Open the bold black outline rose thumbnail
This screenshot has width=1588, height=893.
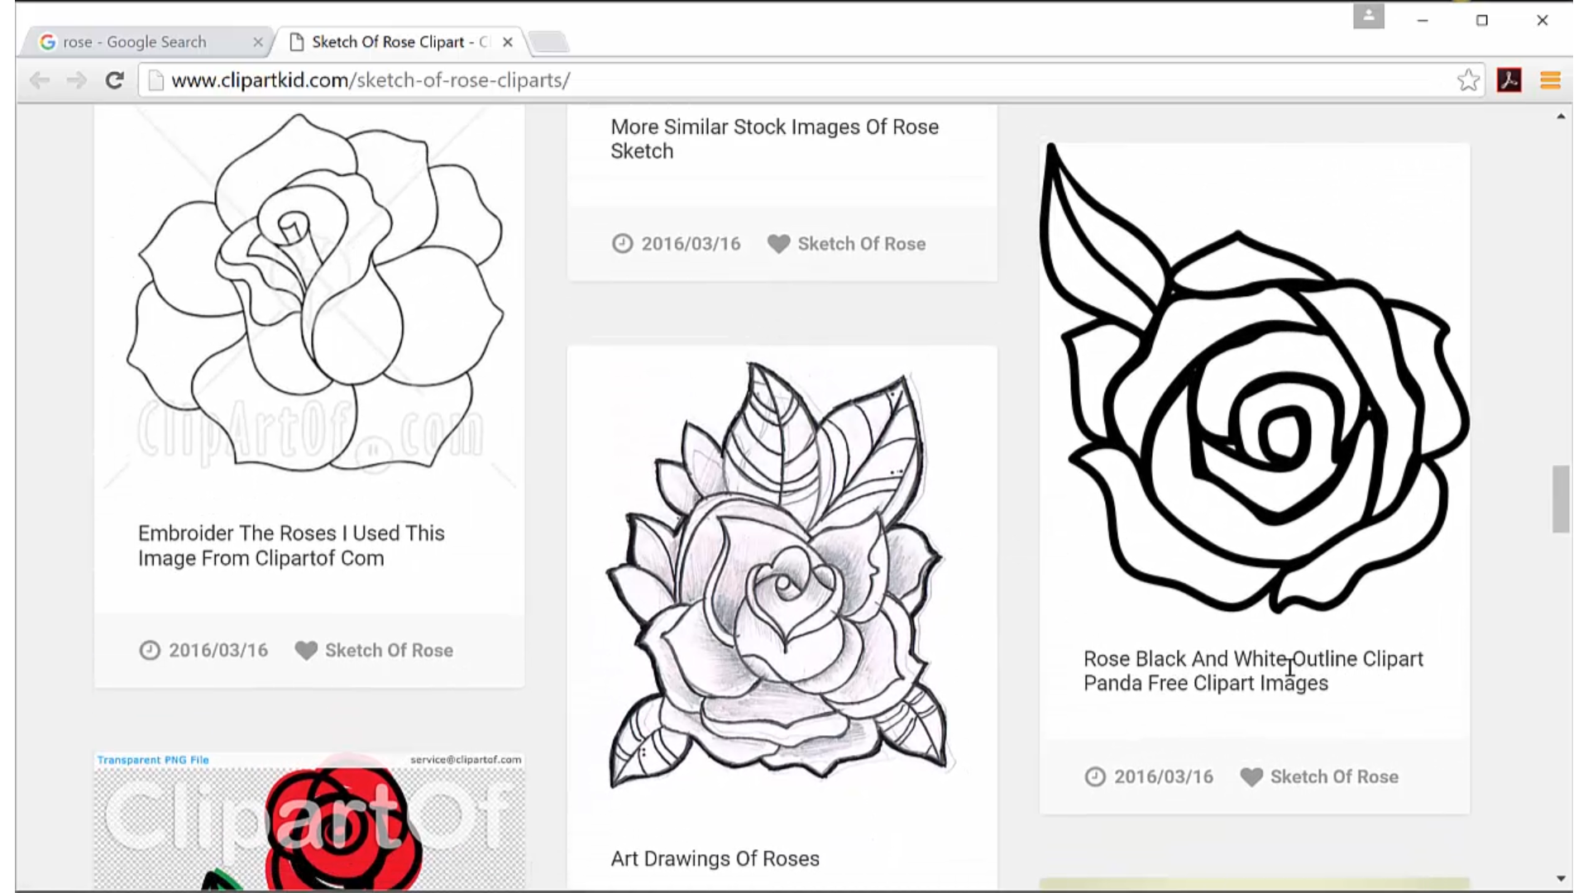pos(1255,380)
